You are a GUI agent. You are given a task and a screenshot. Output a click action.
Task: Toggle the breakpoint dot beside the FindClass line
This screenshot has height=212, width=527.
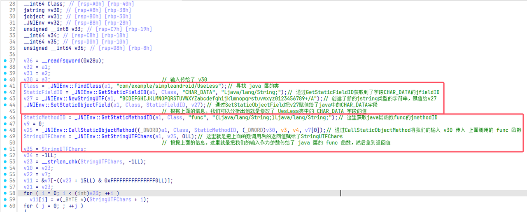5,86
